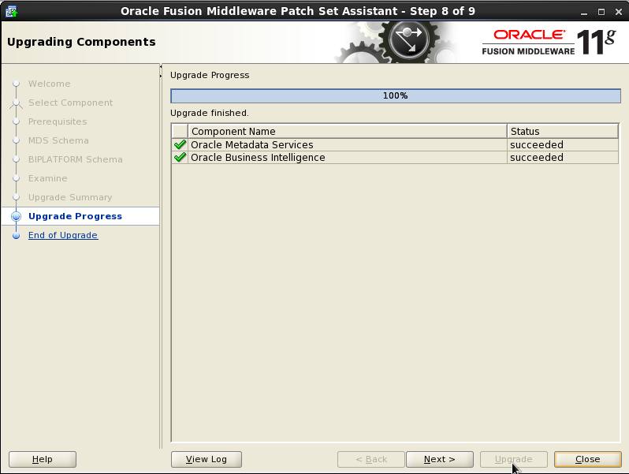The image size is (629, 474).
Task: Click green checkmark for Oracle Metadata Services
Action: 181,144
